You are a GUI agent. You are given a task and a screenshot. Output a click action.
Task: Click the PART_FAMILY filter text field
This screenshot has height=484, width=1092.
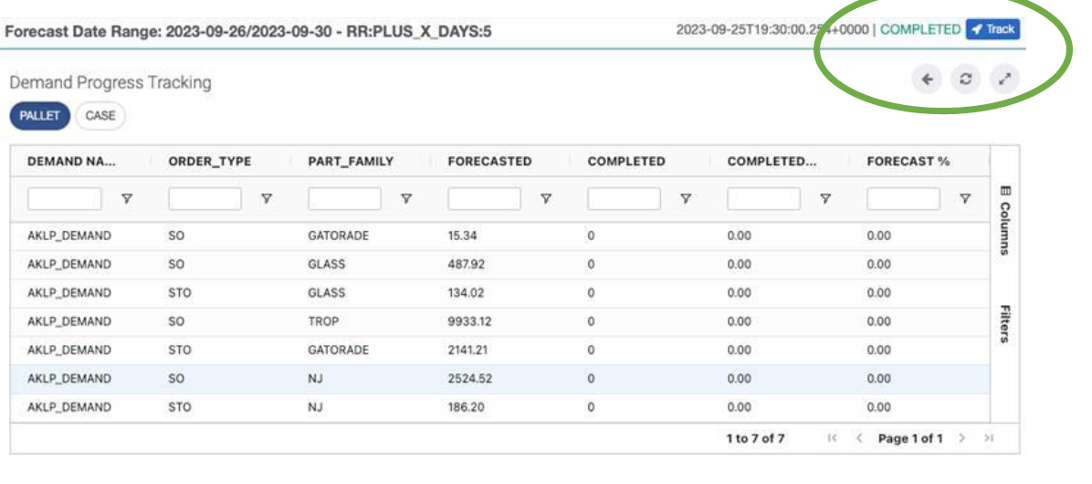(x=345, y=198)
